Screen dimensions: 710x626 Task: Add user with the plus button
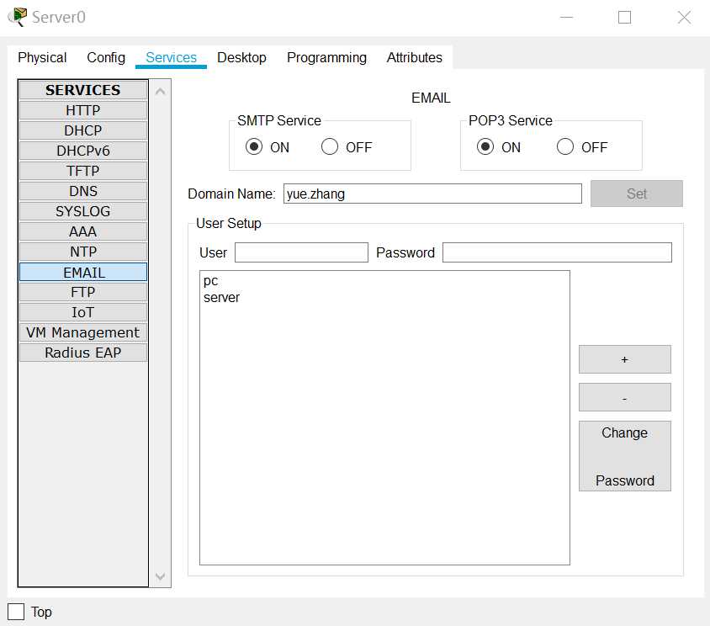tap(624, 359)
